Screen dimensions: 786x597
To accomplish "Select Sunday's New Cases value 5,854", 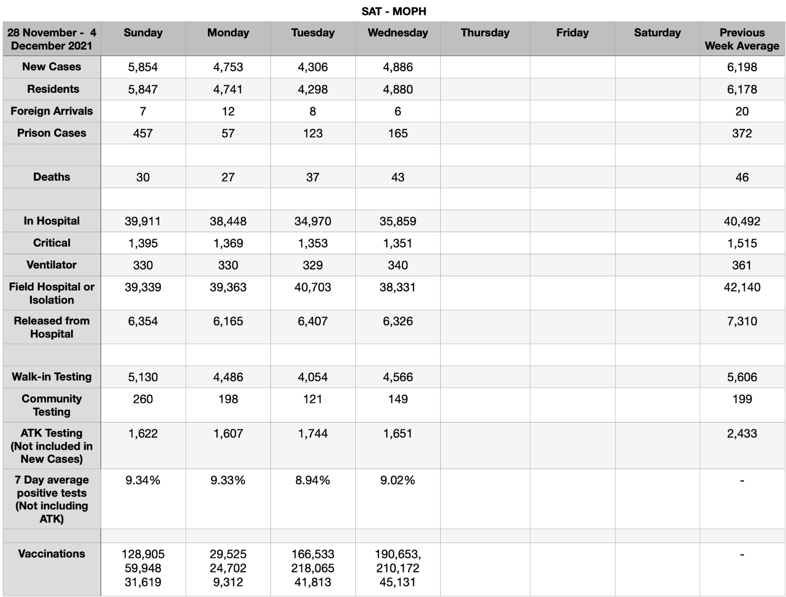I will (143, 67).
